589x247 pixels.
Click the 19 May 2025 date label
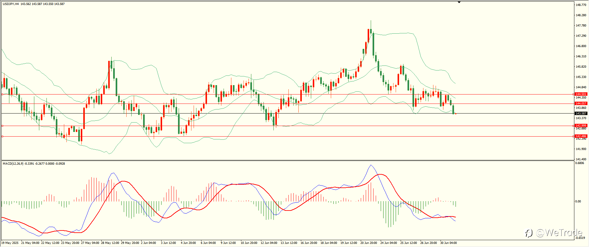tap(10, 243)
